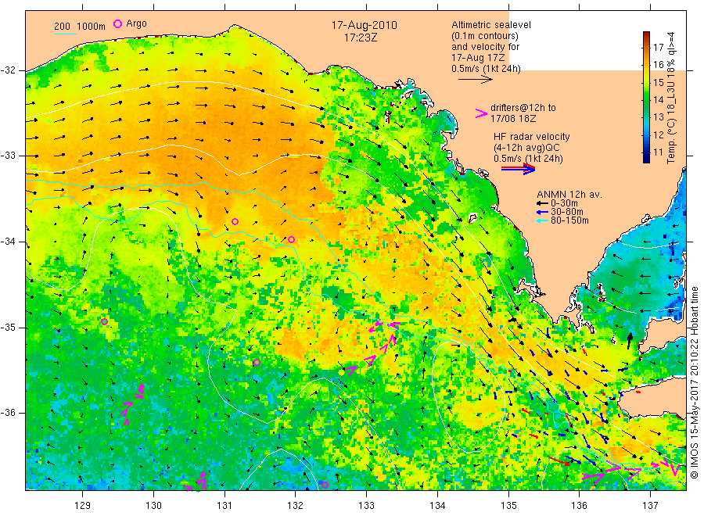Click the 17-Aug-2010 date title
The height and width of the screenshot is (516, 704).
(x=364, y=25)
